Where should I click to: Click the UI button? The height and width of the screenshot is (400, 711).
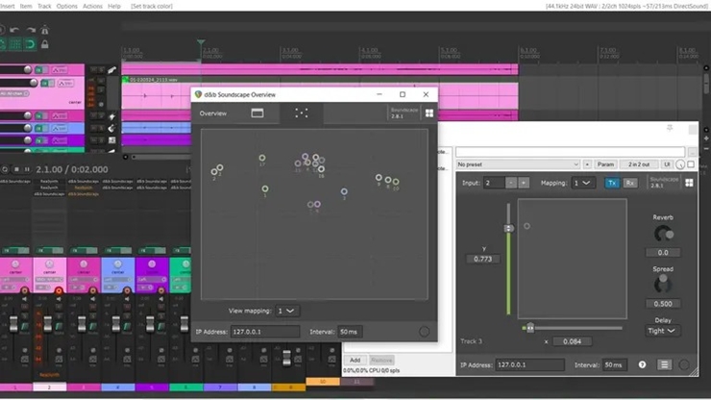point(667,164)
